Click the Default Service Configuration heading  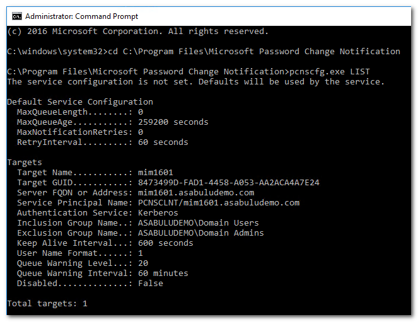click(x=80, y=101)
